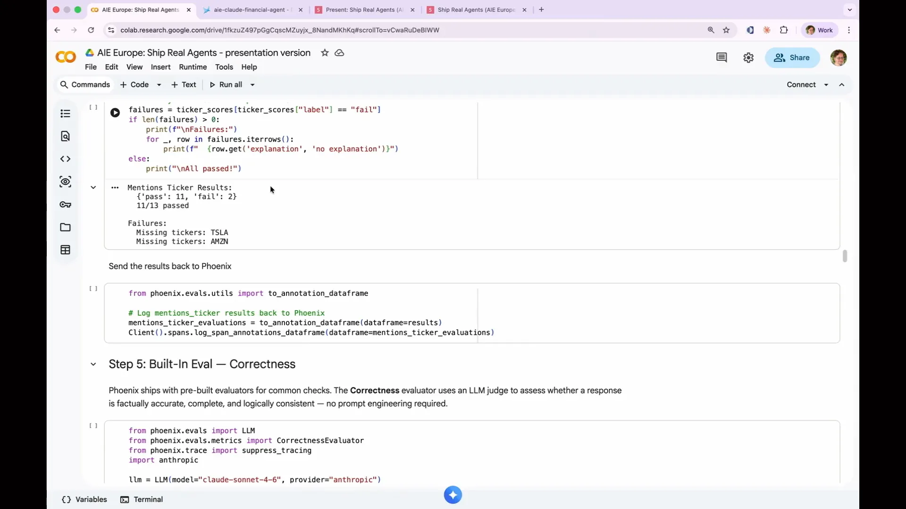Image resolution: width=906 pixels, height=509 pixels.
Task: Open the browser extensions puzzle icon
Action: (784, 30)
